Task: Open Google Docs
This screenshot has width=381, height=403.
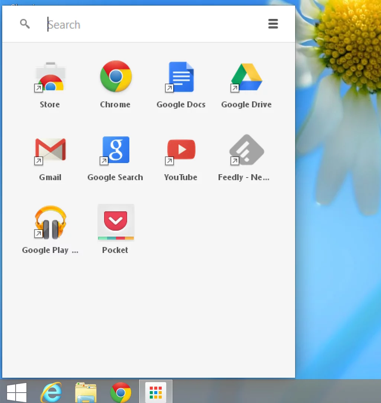Action: tap(181, 77)
